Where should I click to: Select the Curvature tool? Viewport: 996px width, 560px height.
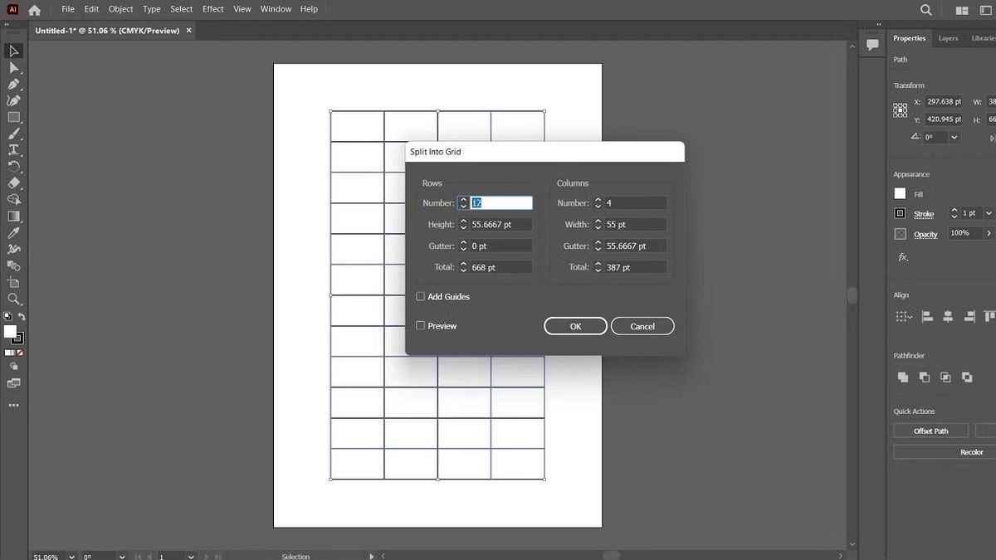click(13, 100)
